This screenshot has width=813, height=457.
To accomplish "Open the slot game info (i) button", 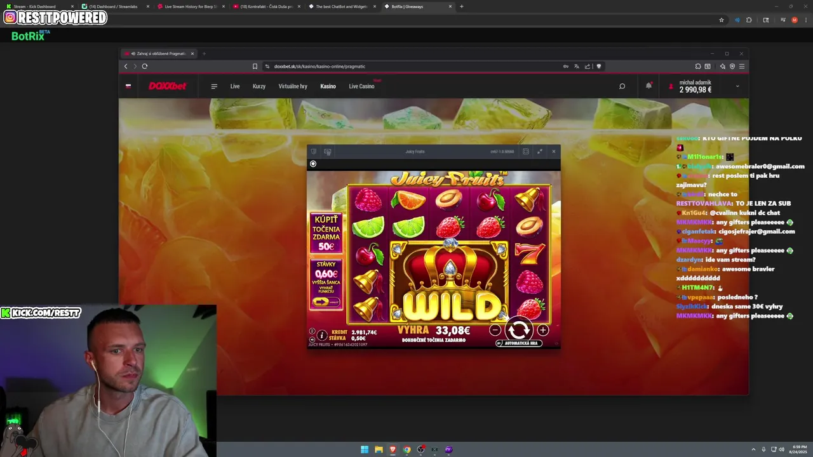I will pos(322,335).
